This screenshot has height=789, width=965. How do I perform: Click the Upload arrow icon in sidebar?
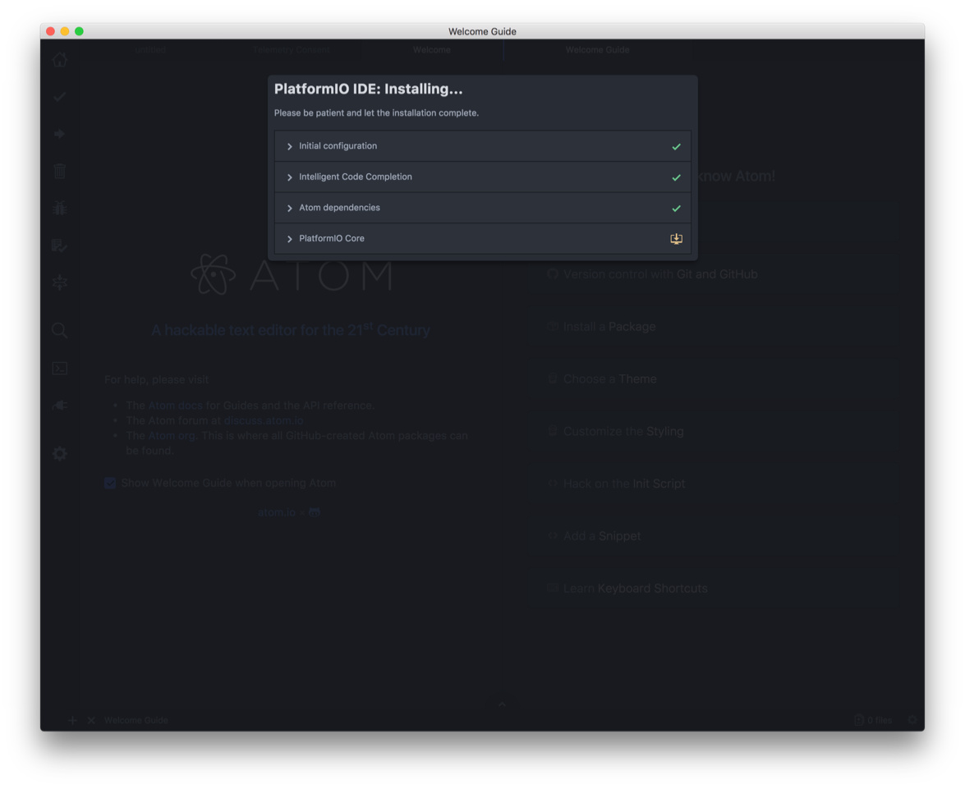(60, 134)
